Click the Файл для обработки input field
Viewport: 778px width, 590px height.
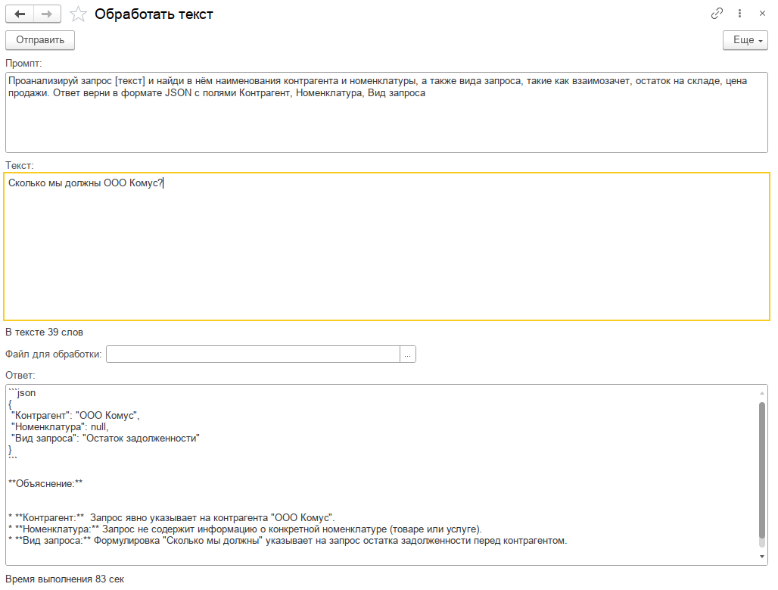click(253, 354)
